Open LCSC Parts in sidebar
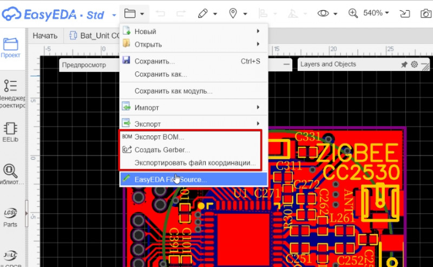The height and width of the screenshot is (267, 433). click(10, 217)
